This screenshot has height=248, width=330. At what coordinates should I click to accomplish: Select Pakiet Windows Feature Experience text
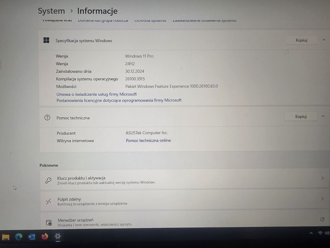[x=172, y=86]
